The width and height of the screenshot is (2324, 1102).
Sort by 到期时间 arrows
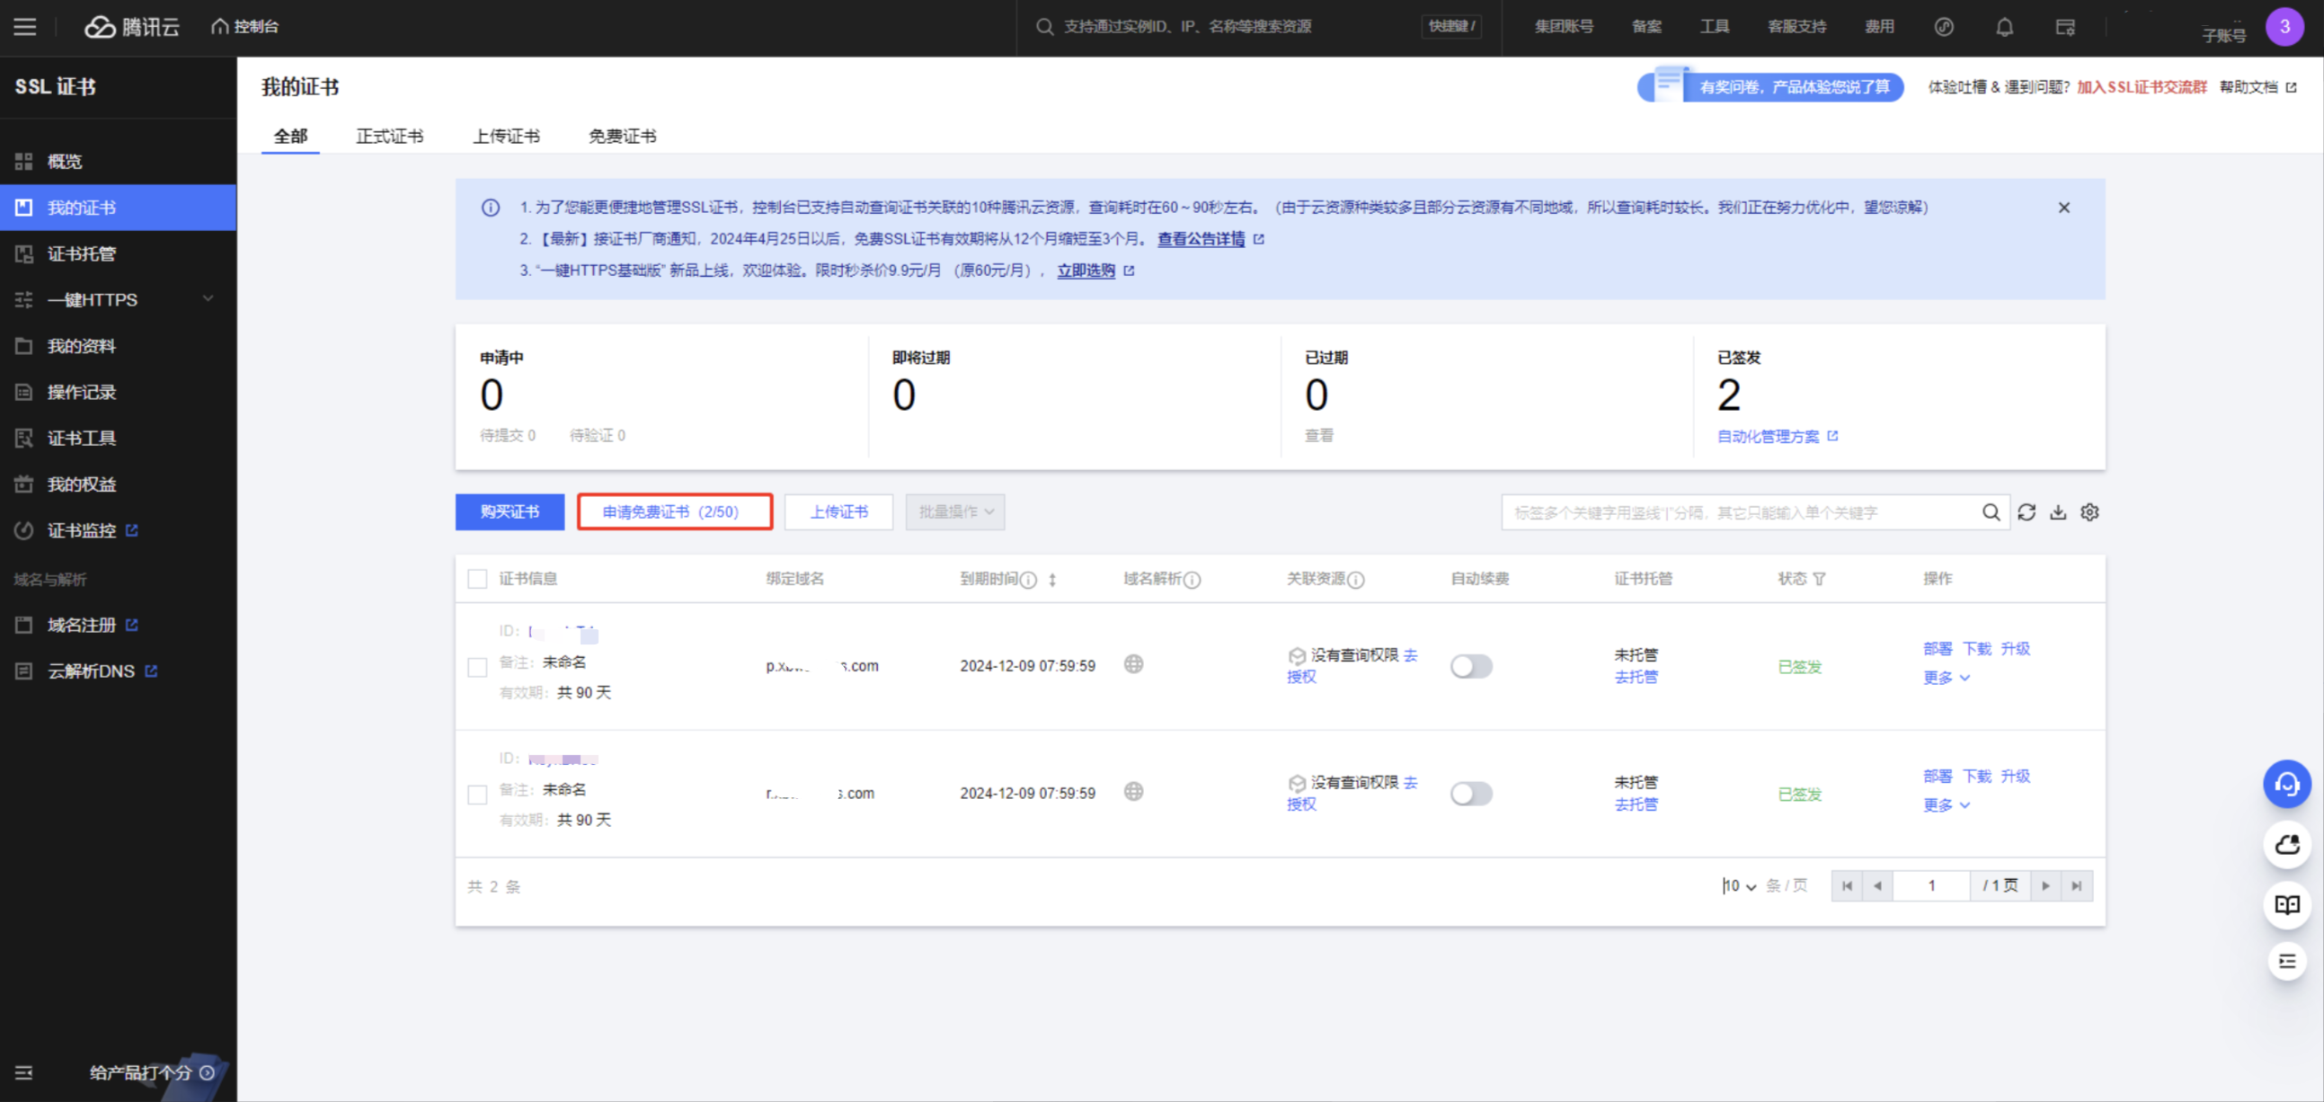click(x=1052, y=580)
